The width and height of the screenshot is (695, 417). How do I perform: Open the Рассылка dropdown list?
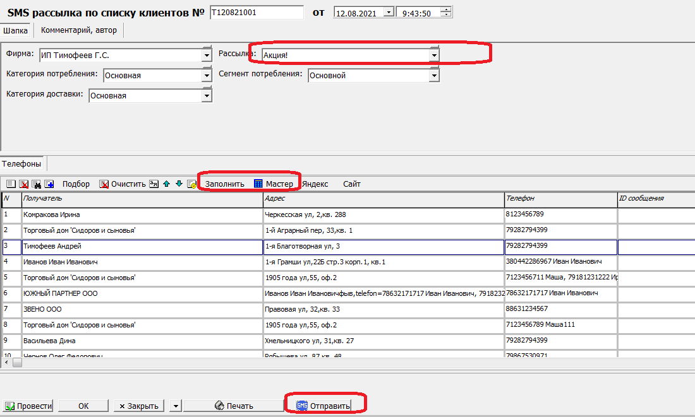click(433, 56)
